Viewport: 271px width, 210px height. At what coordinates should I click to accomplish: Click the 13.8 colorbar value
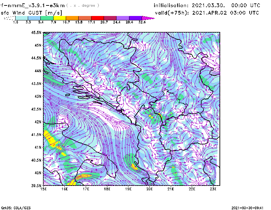[x=79, y=22]
